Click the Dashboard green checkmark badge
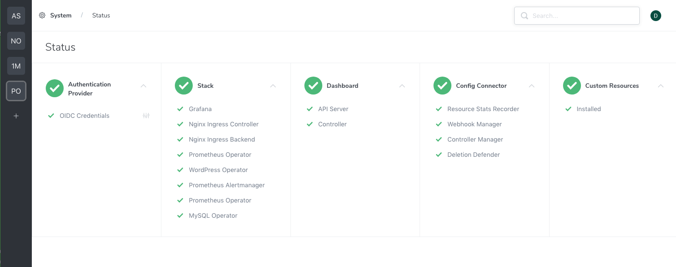Screen dimensions: 676x267 pos(313,86)
